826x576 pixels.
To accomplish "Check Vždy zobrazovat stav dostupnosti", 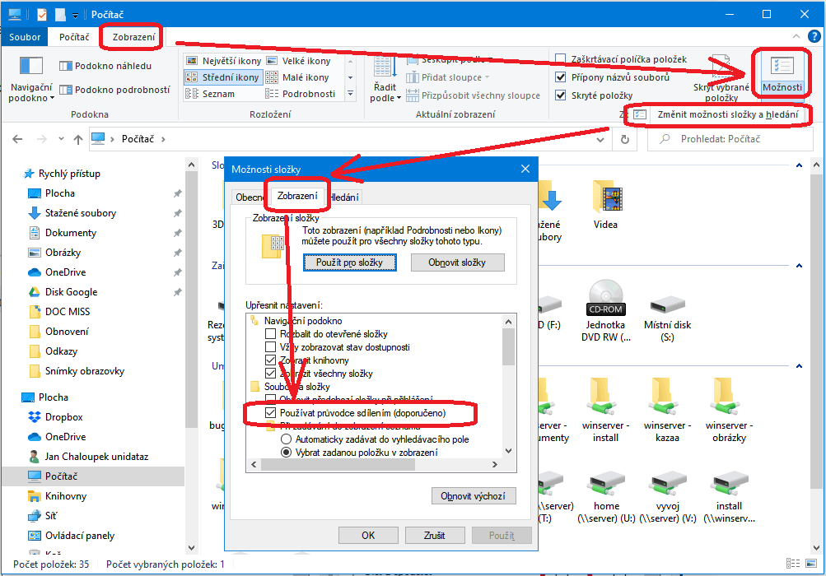I will pos(270,347).
